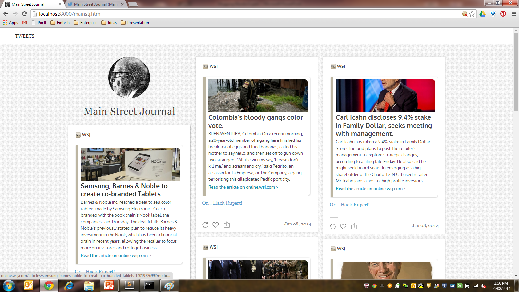
Task: Open the Ideas bookmarks folder
Action: click(x=109, y=23)
